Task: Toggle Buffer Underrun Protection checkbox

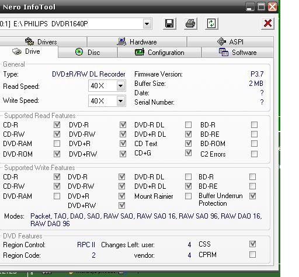Action: click(252, 196)
